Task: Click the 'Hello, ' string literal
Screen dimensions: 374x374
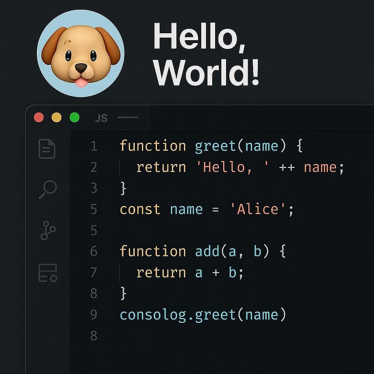Action: tap(232, 167)
